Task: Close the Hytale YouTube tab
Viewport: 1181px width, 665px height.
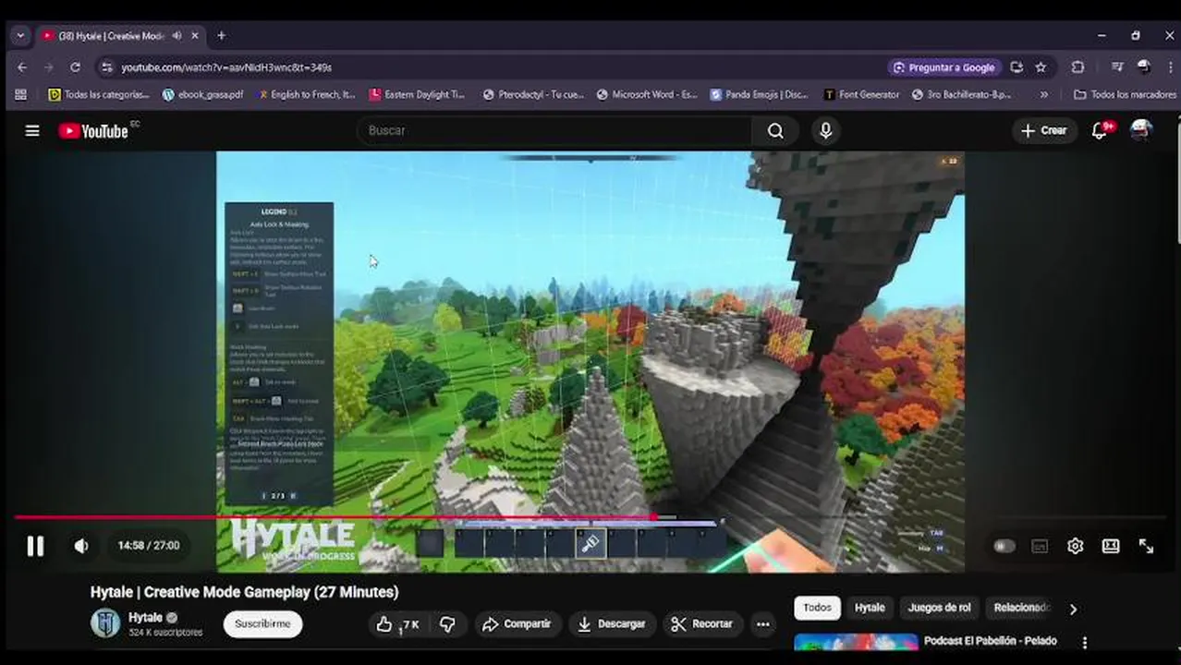Action: coord(195,35)
